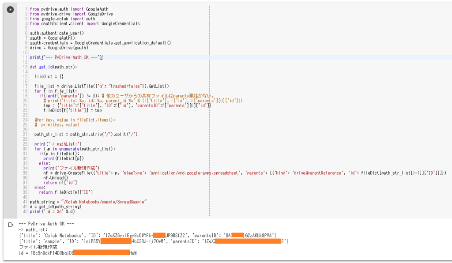Click the print 'ファイル新規作成' code line

point(71,168)
